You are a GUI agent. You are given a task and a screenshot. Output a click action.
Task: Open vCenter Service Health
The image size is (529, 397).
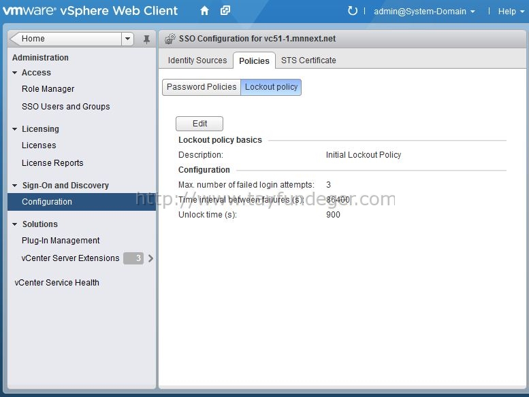57,283
